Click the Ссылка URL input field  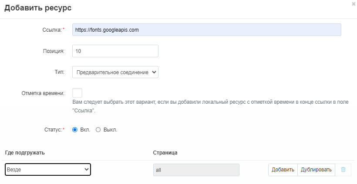[207, 30]
